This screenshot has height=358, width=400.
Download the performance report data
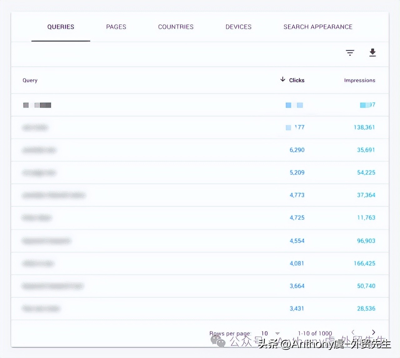click(372, 52)
